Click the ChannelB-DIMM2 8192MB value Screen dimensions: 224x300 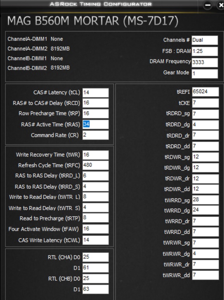60,68
